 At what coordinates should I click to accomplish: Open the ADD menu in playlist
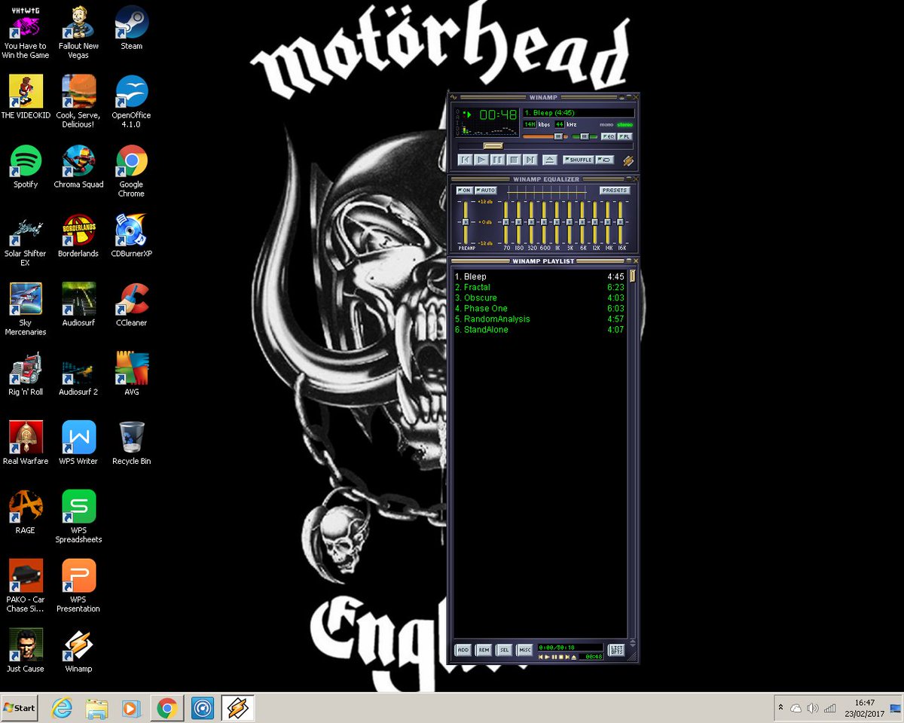pyautogui.click(x=463, y=650)
